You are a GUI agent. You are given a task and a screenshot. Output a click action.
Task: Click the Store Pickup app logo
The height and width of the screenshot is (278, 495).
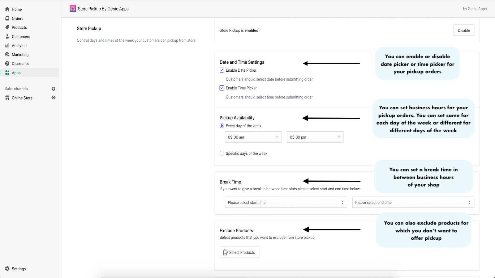[x=73, y=9]
